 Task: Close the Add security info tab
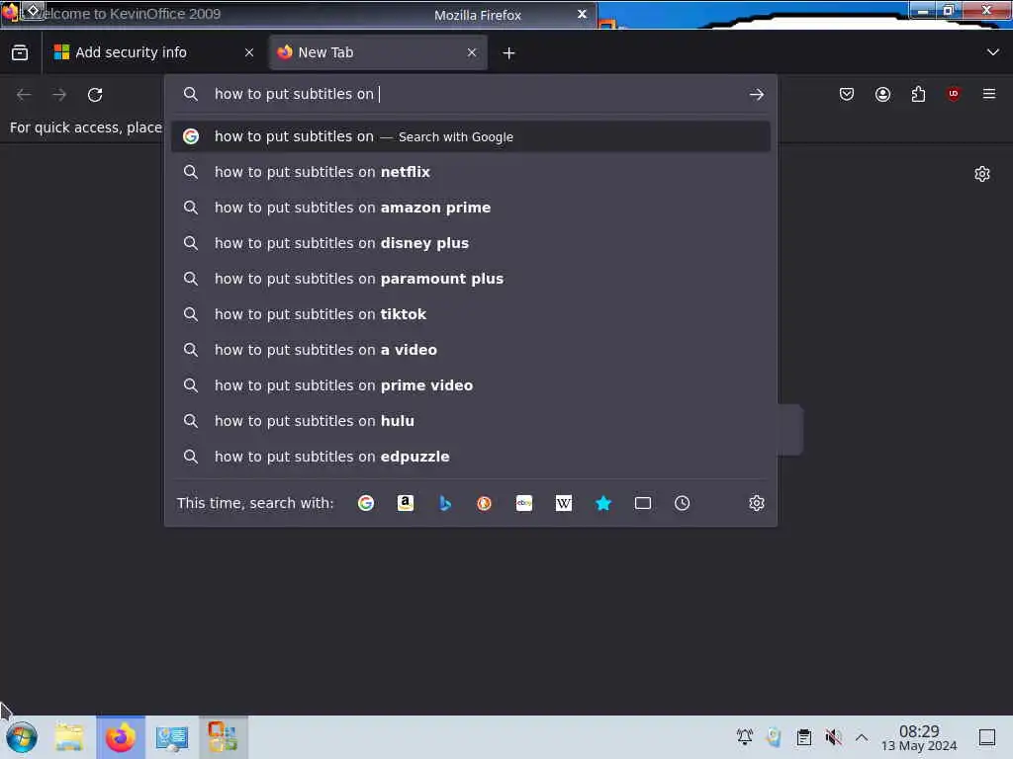click(249, 53)
